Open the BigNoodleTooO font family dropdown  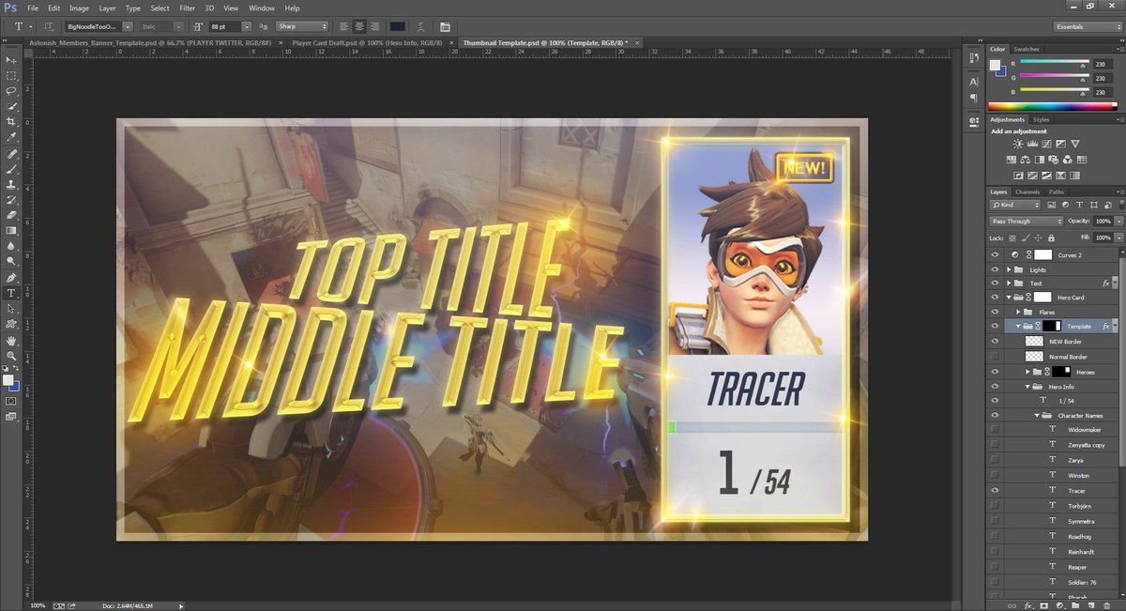coord(127,26)
